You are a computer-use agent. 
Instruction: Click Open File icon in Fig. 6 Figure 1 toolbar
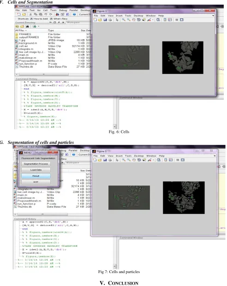point(100,20)
